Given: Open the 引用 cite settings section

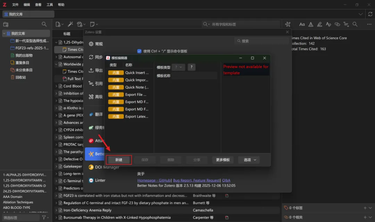Looking at the screenshot, I should (96, 83).
